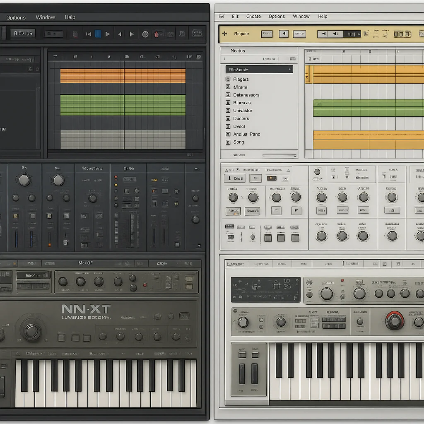Click the big knob on the second dark mixer channel
Screen dimensions: 424x424
[x=58, y=180]
